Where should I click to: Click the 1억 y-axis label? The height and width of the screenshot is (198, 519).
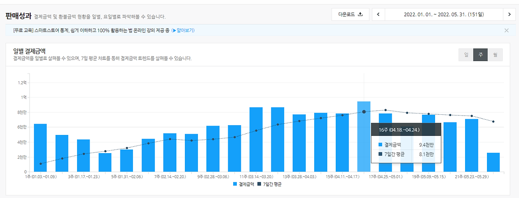(x=24, y=97)
